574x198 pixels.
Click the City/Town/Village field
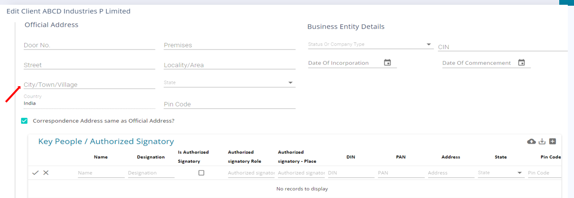click(89, 85)
